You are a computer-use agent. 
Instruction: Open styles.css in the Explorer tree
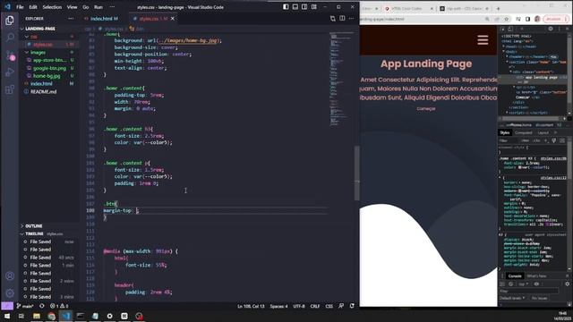49,45
